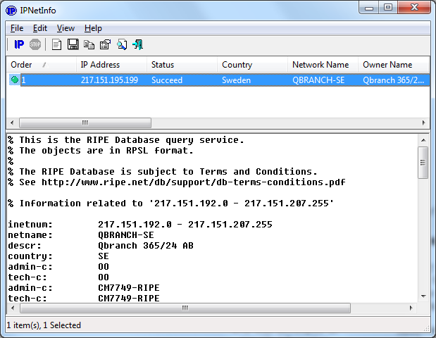The image size is (436, 338).
Task: Click the upper list's left scroll arrow
Action: click(12, 123)
